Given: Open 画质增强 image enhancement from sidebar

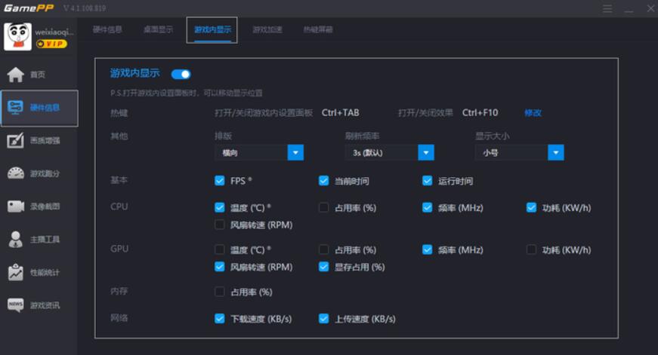Looking at the screenshot, I should pos(16,140).
